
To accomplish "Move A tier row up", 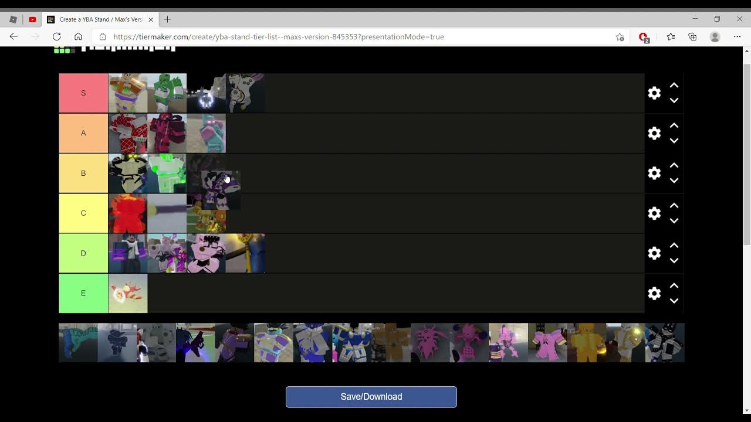I will click(x=674, y=125).
